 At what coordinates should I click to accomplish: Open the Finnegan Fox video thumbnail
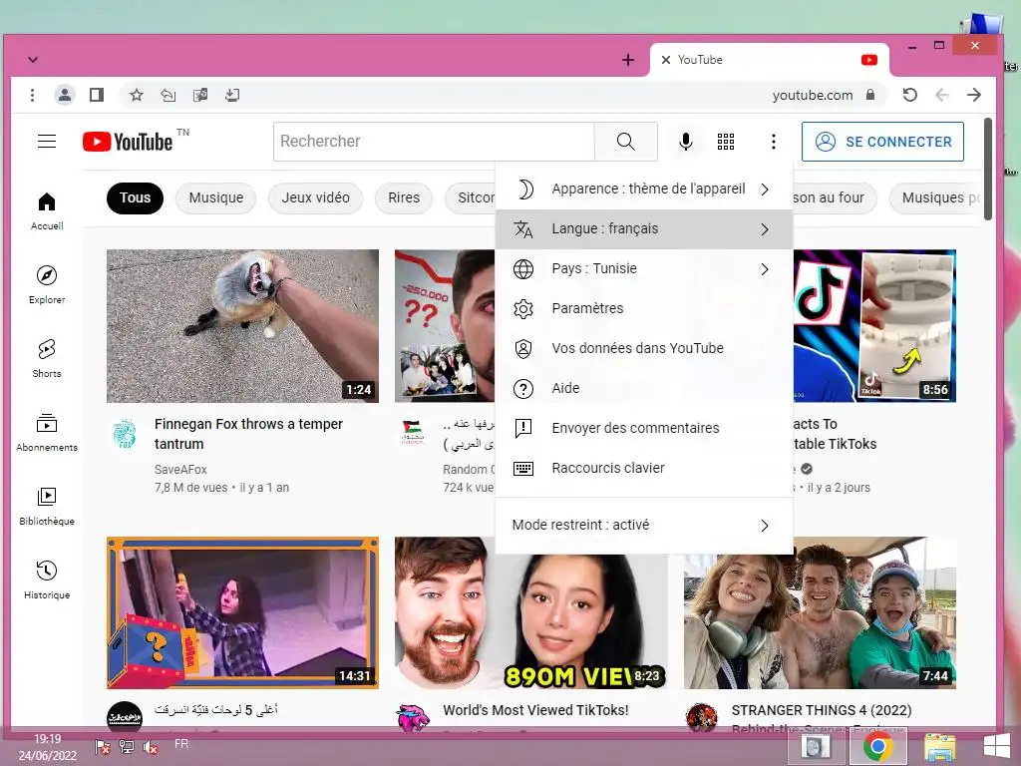pyautogui.click(x=242, y=326)
